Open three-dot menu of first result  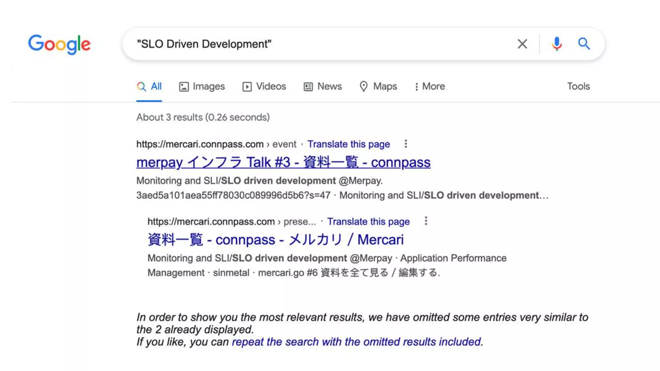406,144
